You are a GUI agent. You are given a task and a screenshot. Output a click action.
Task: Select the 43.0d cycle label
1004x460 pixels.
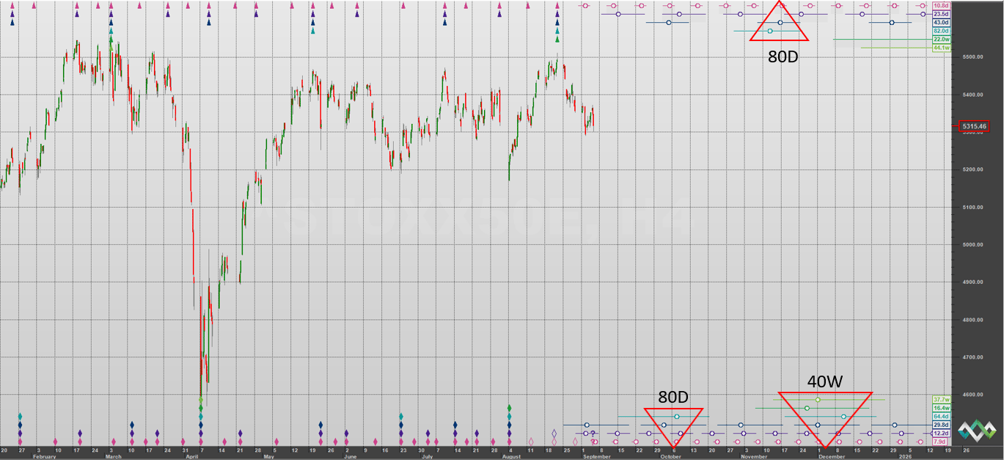point(941,23)
